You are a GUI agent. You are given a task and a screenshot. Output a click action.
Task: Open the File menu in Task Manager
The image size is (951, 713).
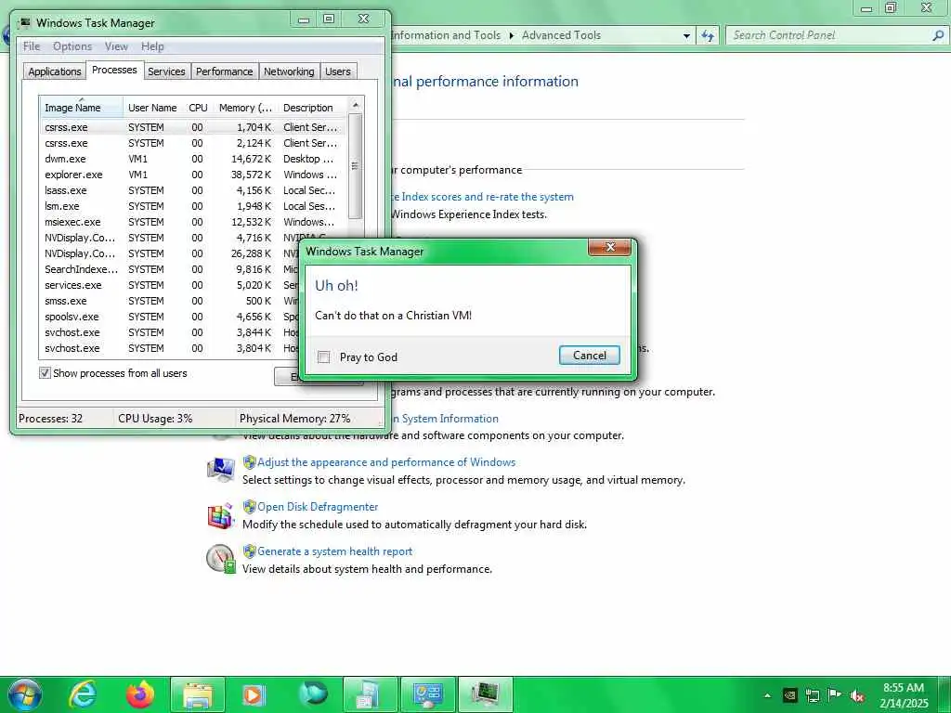point(32,46)
